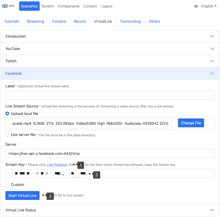Enable the Custom checkbox
The height and width of the screenshot is (217, 220).
tap(7, 184)
